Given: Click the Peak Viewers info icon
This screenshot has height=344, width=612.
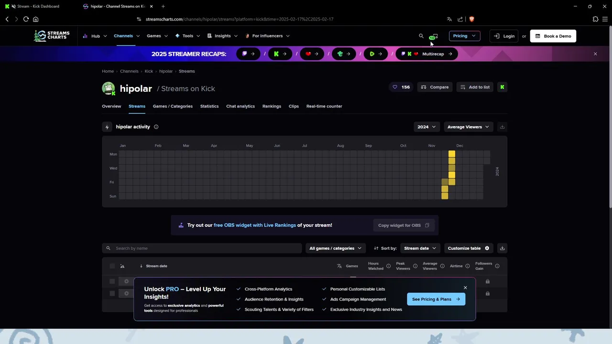Looking at the screenshot, I should tap(415, 266).
